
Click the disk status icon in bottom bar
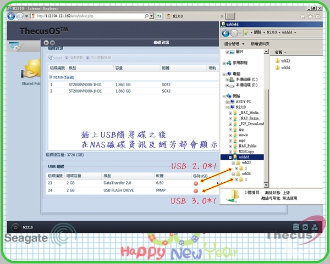305,227
